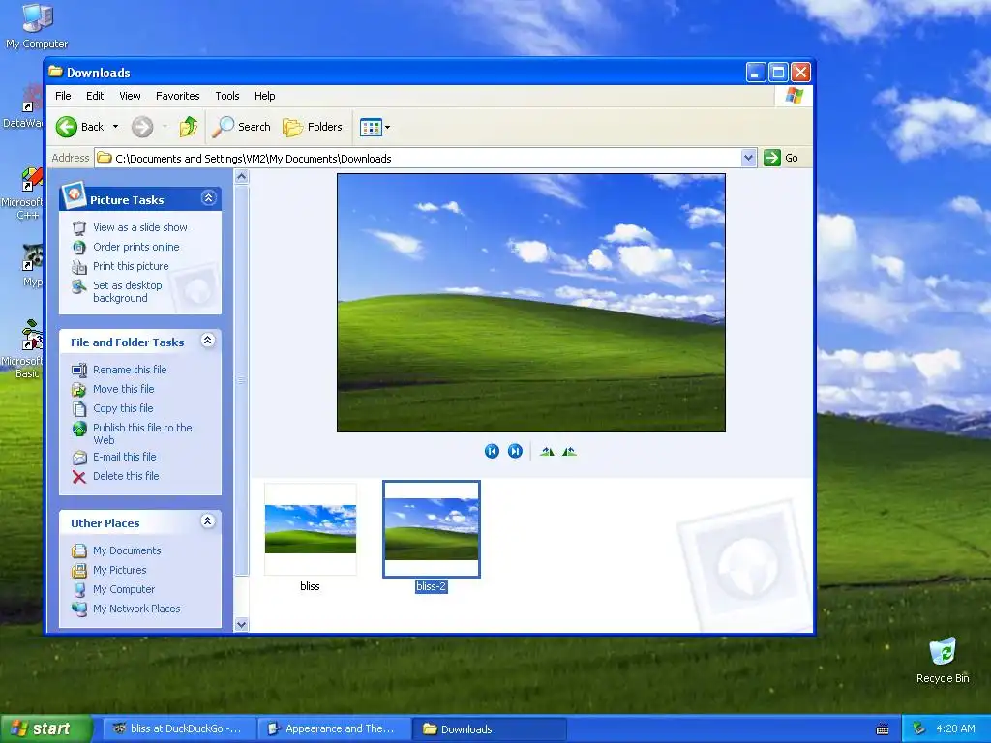Click the Forward arrow icon

pyautogui.click(x=142, y=127)
